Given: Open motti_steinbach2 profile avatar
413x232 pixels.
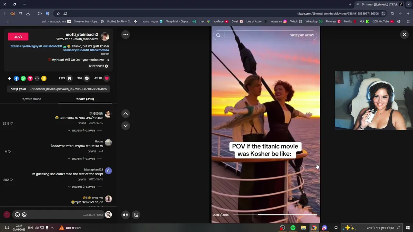Looking at the screenshot, I should coord(105,36).
